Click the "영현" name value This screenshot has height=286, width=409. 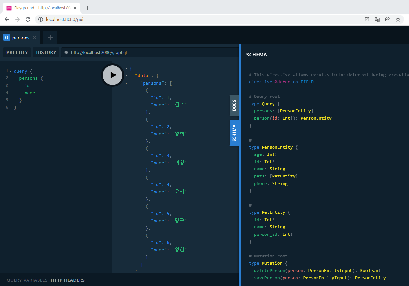click(x=179, y=250)
